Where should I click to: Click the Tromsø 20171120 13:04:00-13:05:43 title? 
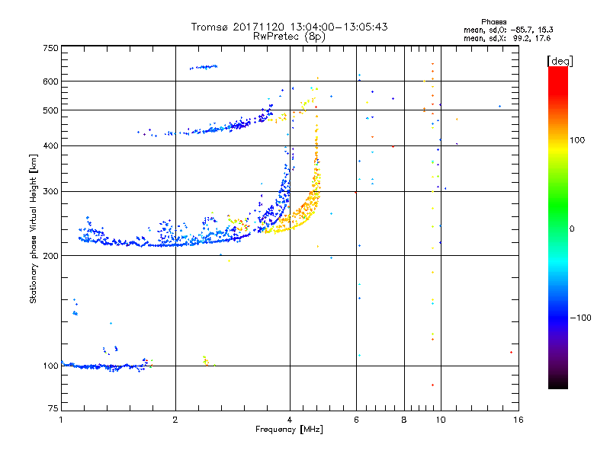(x=289, y=27)
